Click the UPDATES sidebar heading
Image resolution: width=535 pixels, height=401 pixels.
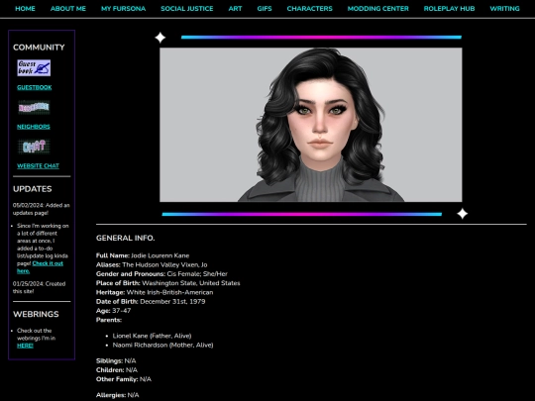[33, 189]
